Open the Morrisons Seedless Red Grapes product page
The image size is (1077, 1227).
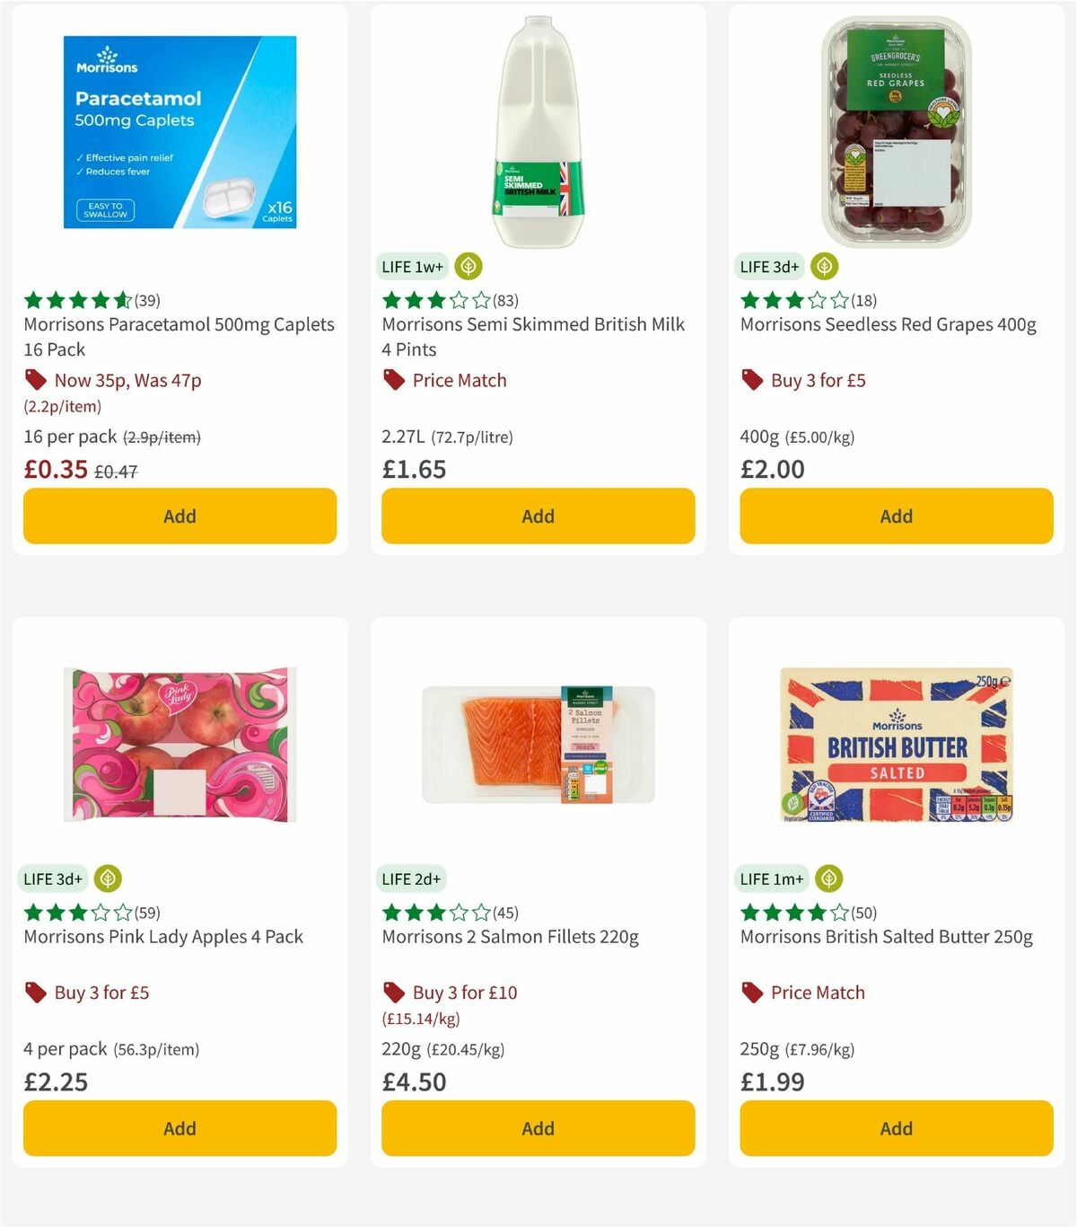tap(888, 324)
